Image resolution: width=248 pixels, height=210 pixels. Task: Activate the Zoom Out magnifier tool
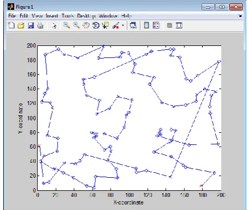point(77,25)
